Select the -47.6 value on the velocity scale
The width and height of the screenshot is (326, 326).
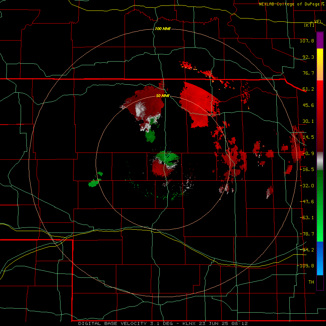(307, 202)
